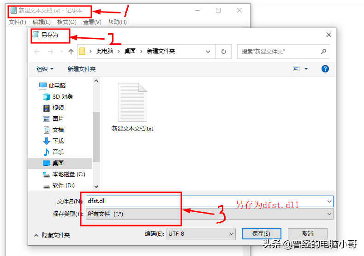Open the 3D 对象 folder in sidebar
The width and height of the screenshot is (364, 256).
(x=58, y=97)
